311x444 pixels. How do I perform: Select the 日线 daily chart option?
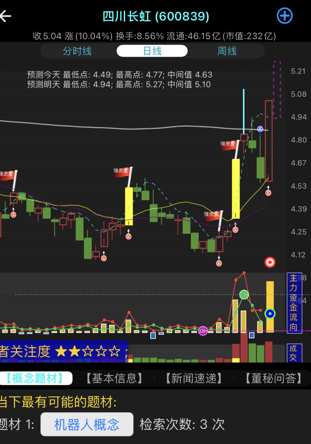pos(152,51)
